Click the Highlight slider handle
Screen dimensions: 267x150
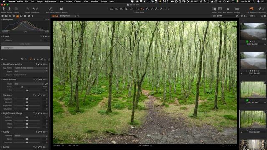click(27, 117)
